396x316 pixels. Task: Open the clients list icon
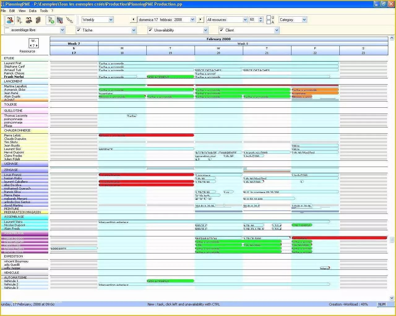pyautogui.click(x=29, y=19)
